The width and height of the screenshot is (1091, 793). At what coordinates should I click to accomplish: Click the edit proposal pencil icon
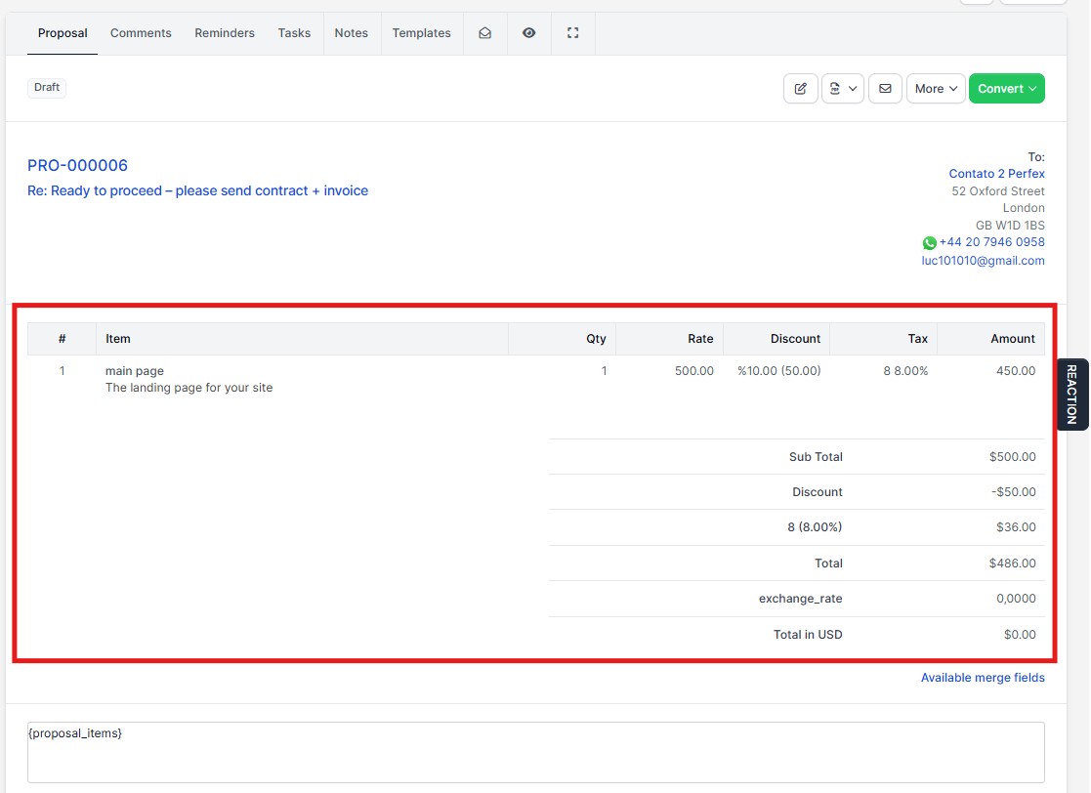point(801,88)
